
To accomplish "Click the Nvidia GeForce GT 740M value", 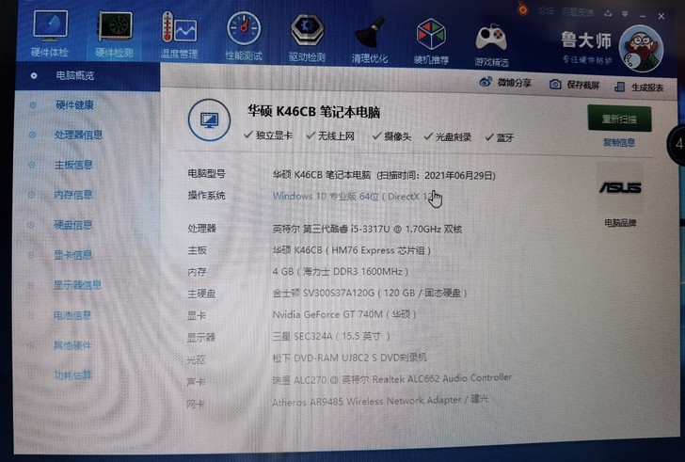I will pyautogui.click(x=344, y=314).
